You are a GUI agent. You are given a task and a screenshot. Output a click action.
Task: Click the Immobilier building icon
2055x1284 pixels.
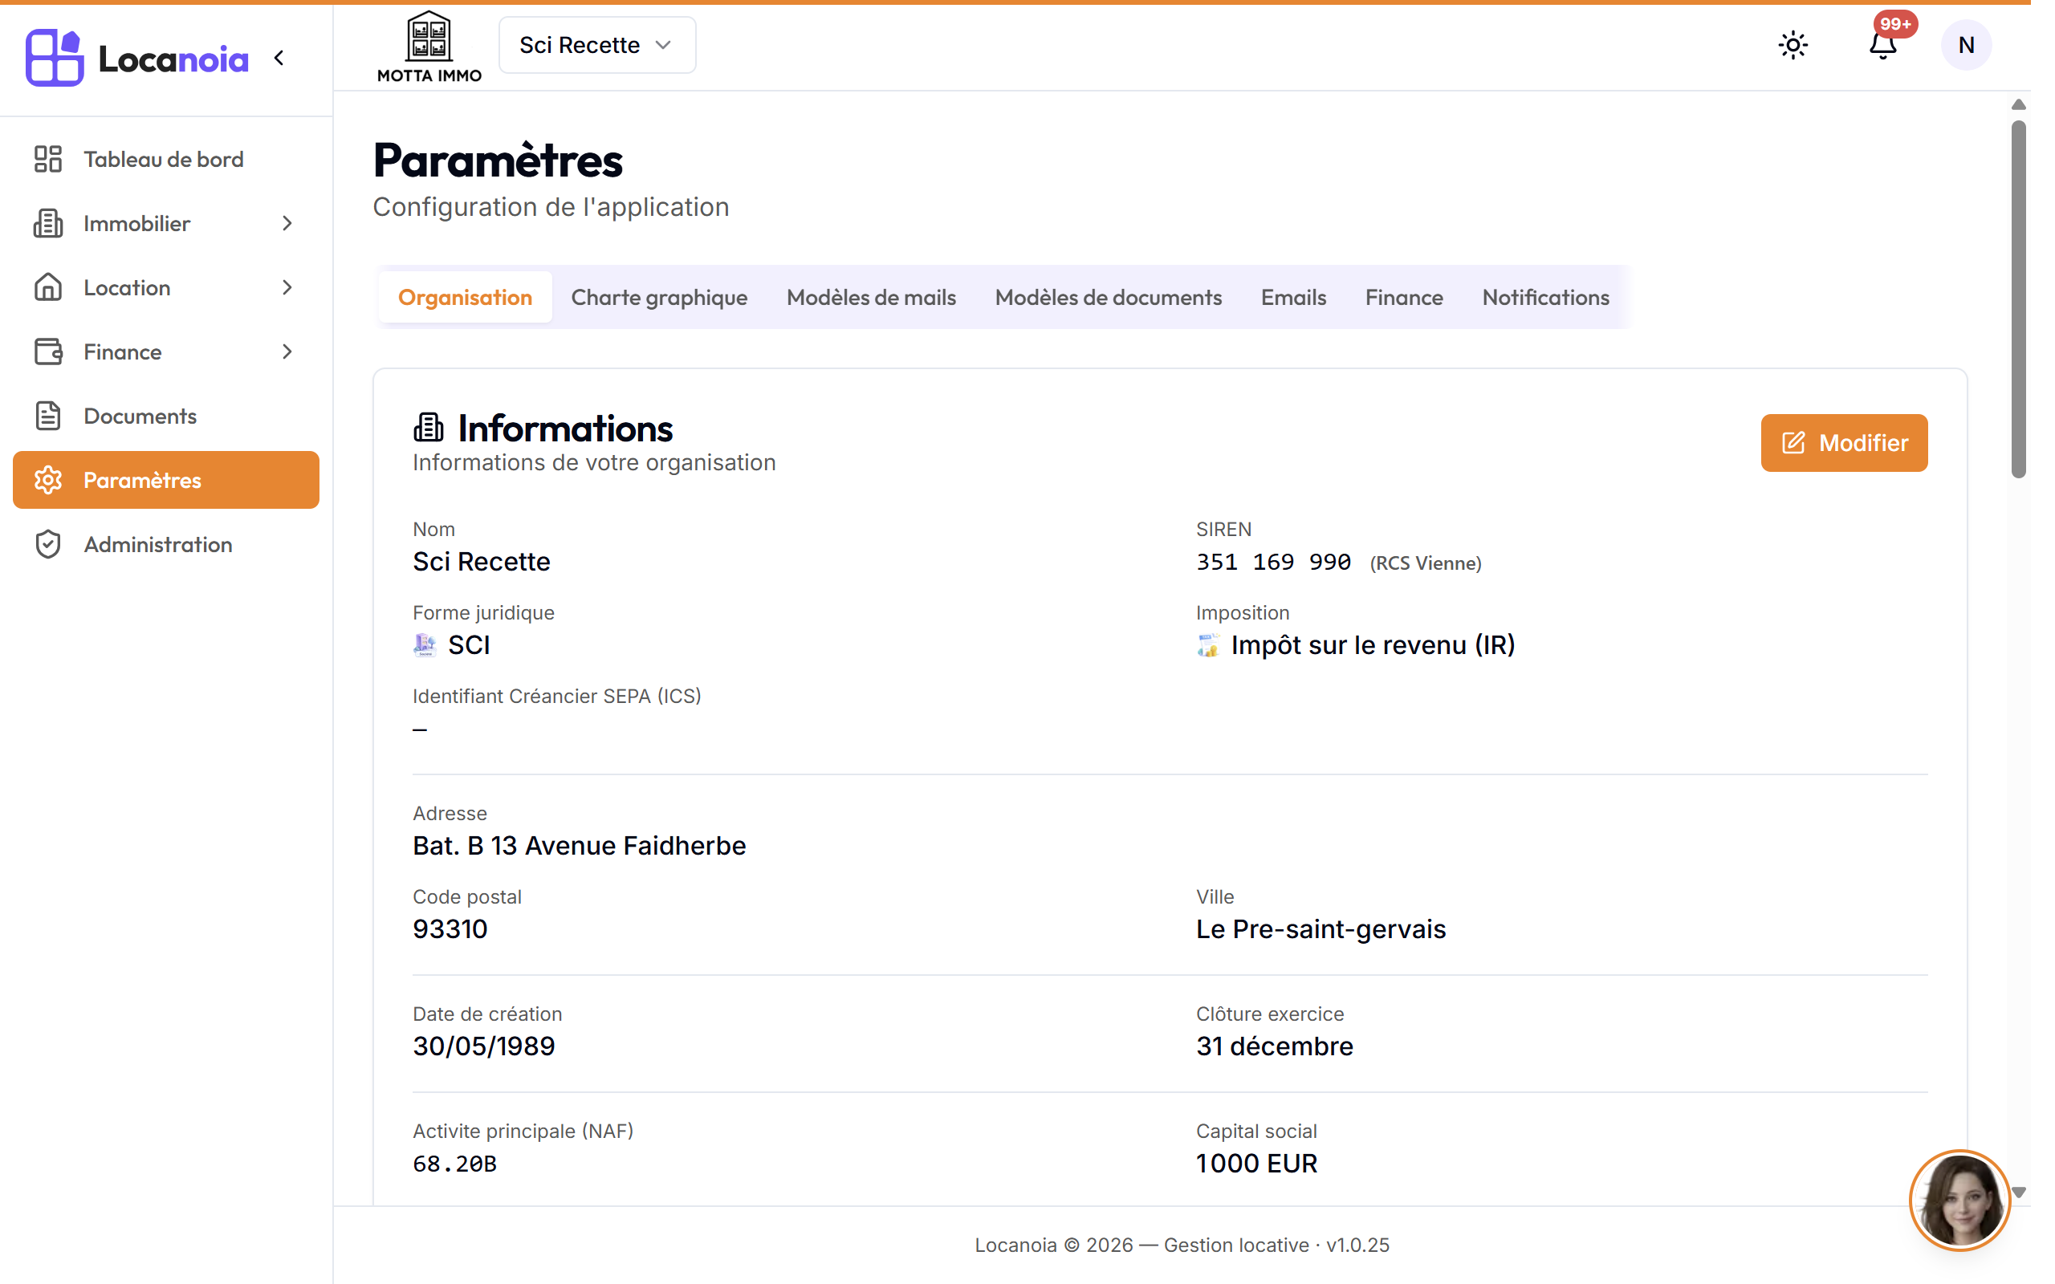[x=48, y=223]
